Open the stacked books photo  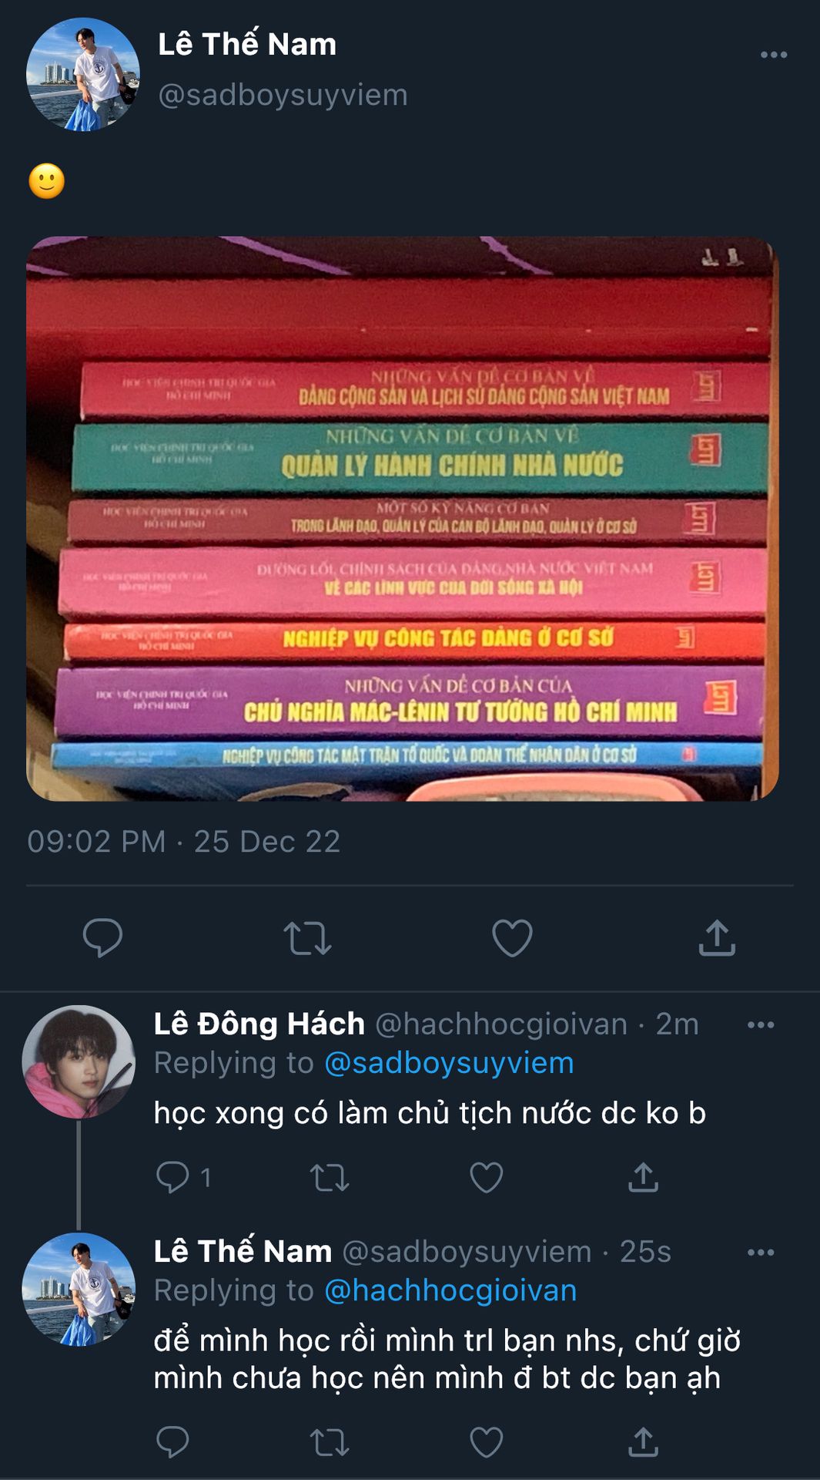point(403,519)
